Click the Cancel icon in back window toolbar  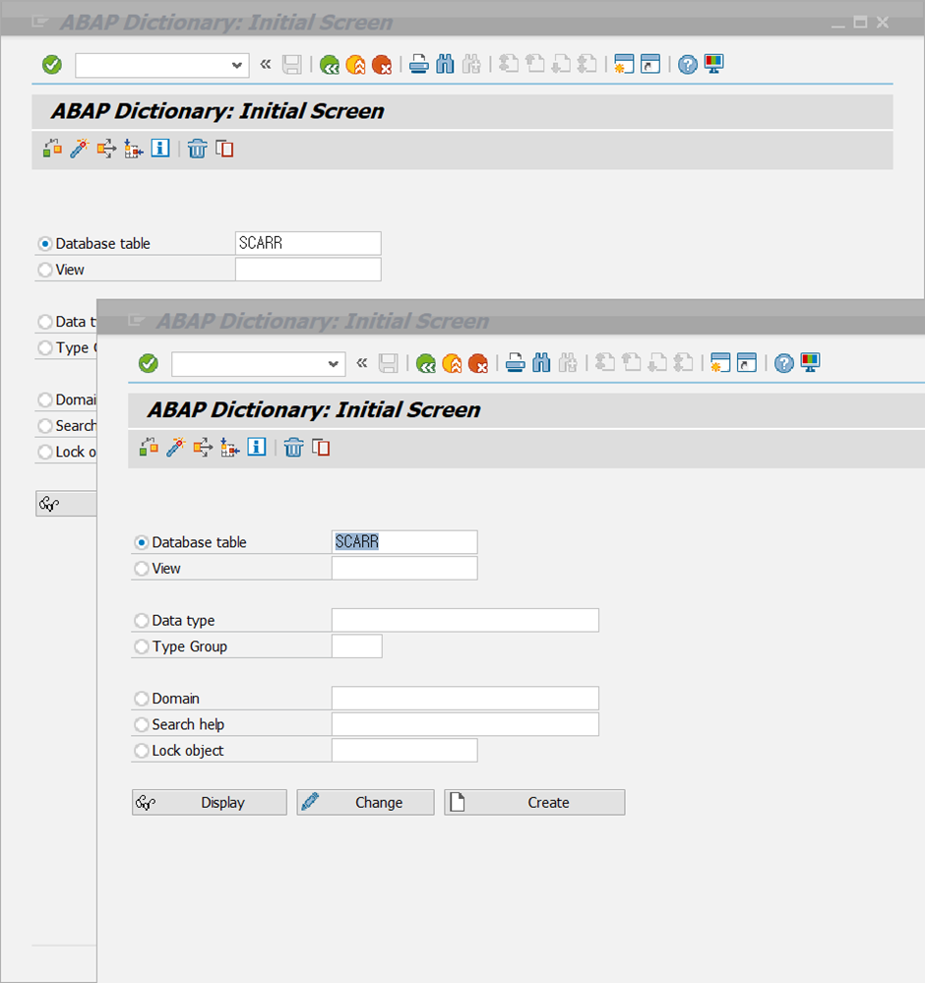click(382, 64)
